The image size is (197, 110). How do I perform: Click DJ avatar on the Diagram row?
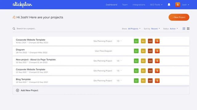coord(136,51)
